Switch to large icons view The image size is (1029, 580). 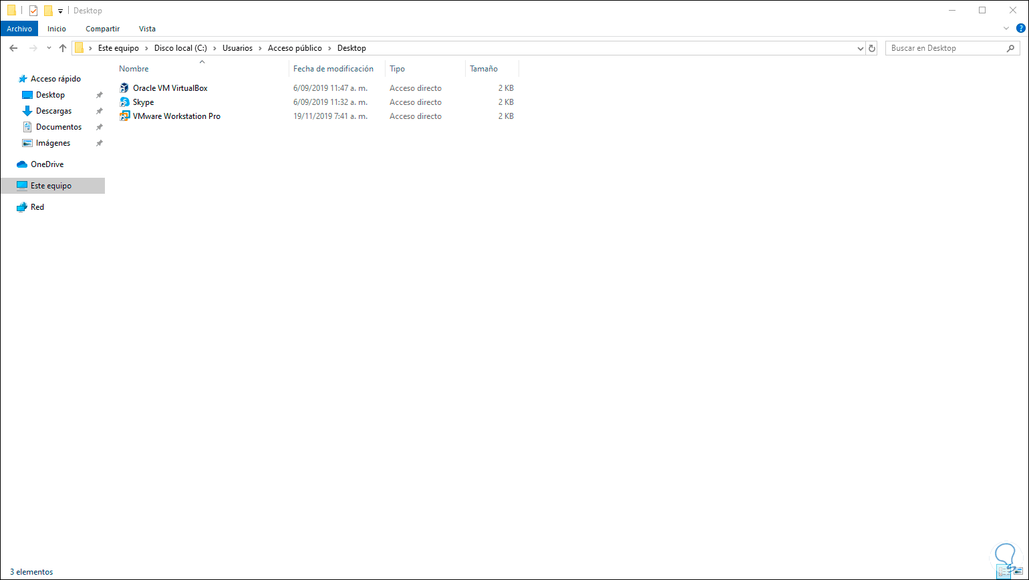[1019, 571]
